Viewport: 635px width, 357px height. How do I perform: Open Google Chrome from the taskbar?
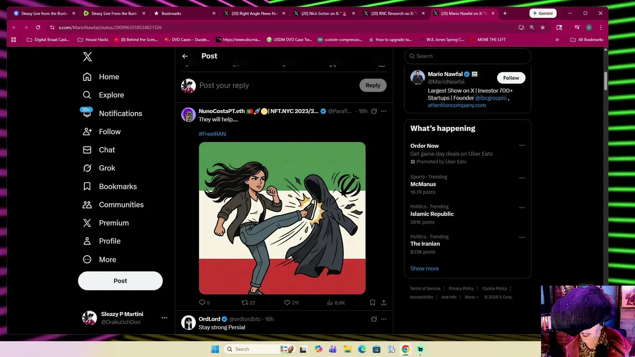point(405,349)
